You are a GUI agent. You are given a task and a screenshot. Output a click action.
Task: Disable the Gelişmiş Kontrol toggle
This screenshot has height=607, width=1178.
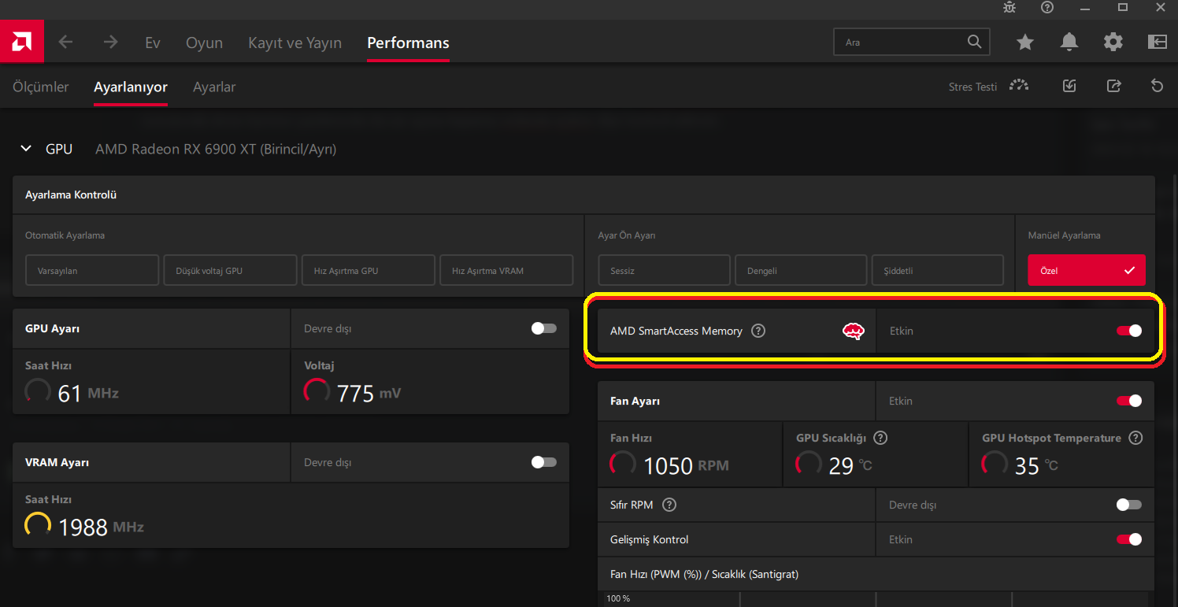coord(1129,539)
